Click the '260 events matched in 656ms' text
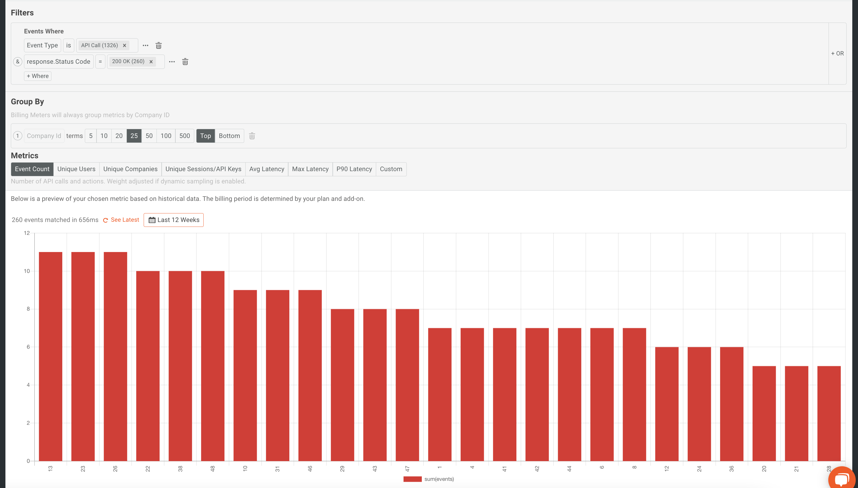The width and height of the screenshot is (858, 488). 55,220
